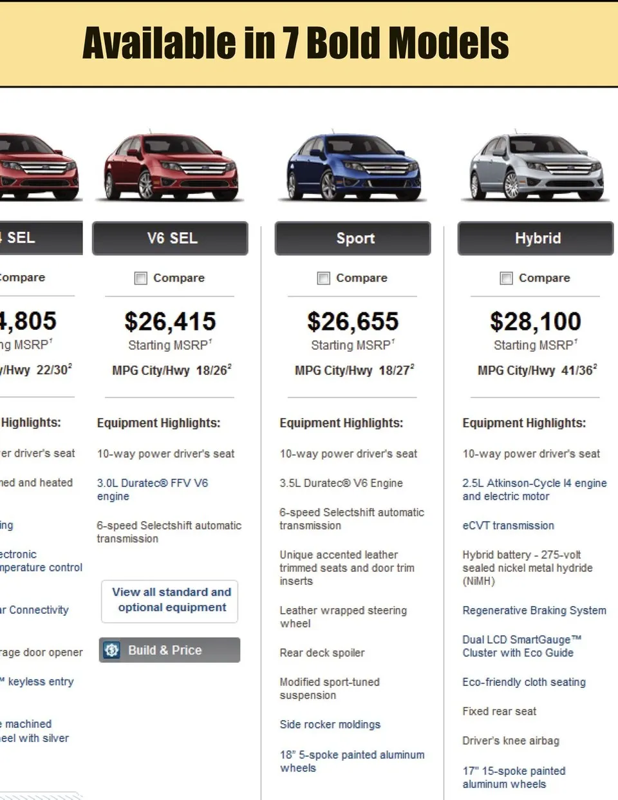Click the 2.5L Atkinson-Cycle I4 engine link
This screenshot has width=618, height=800.
click(534, 490)
